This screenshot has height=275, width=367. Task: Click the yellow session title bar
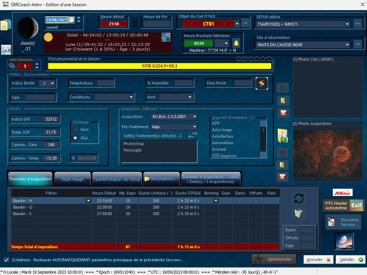tap(160, 66)
